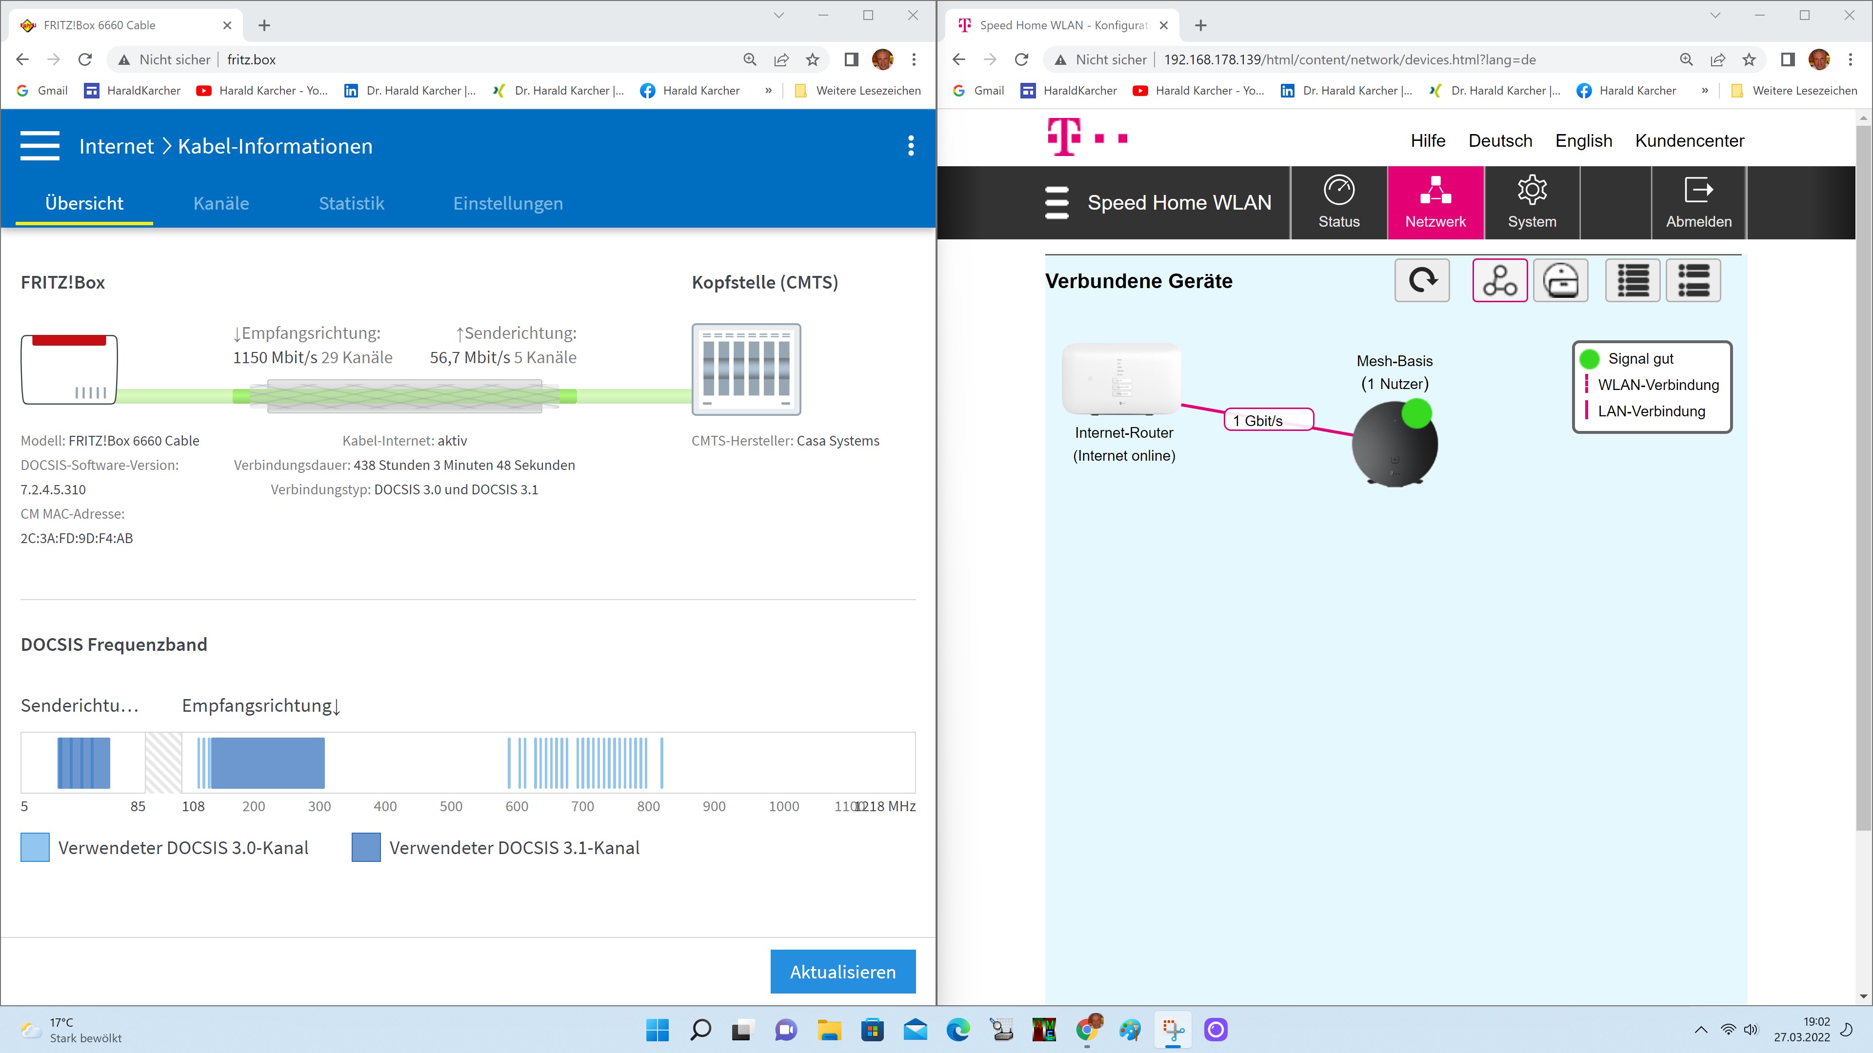Open the Kundencenter link
The image size is (1873, 1053).
click(x=1689, y=141)
